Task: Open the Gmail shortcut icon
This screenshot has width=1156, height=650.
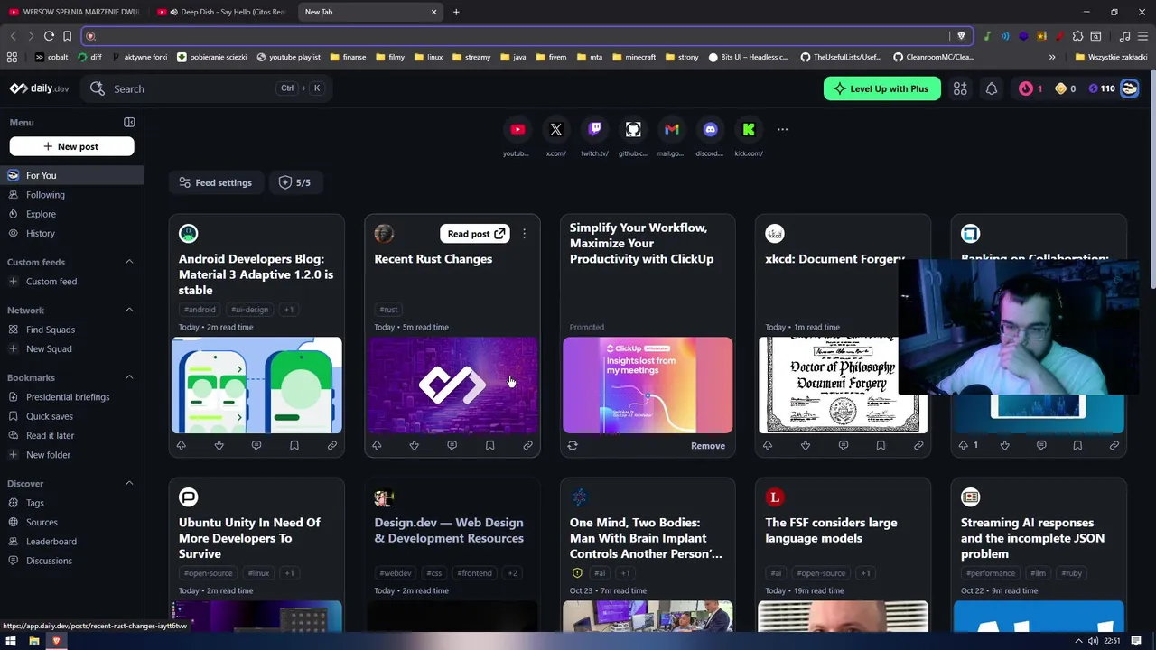Action: coord(672,130)
